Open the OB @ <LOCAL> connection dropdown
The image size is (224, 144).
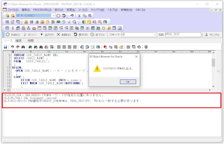53,16
